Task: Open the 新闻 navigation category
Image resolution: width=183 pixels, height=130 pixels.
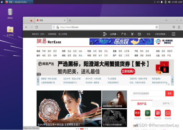Action: pos(38,51)
